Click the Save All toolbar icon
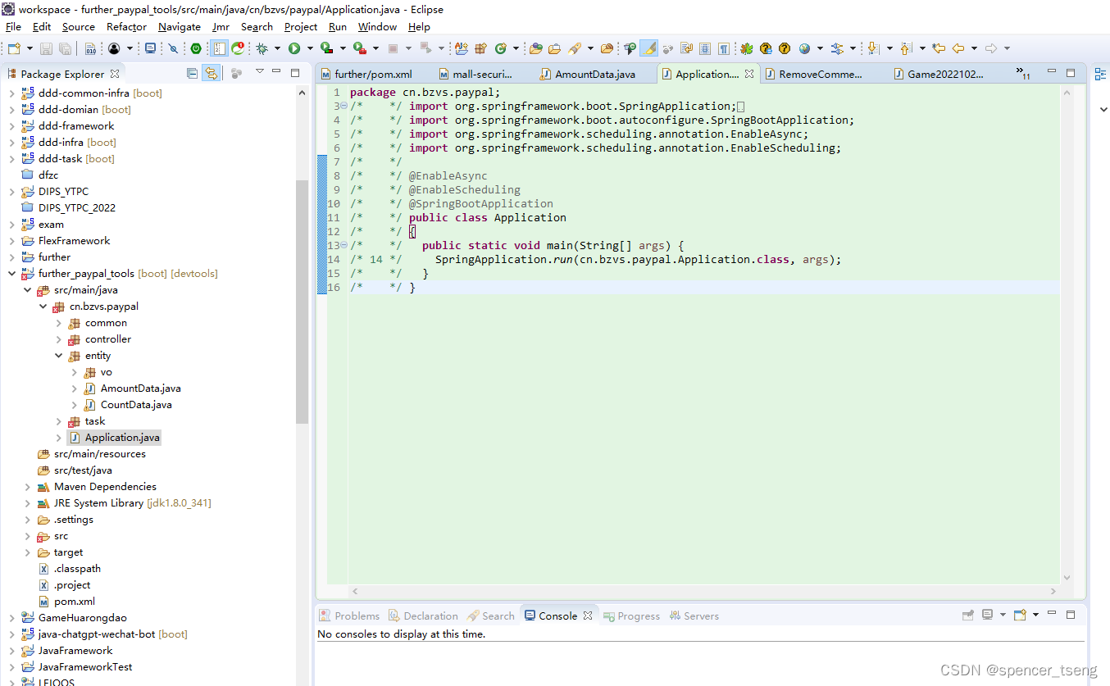Viewport: 1110px width, 686px height. [x=64, y=48]
